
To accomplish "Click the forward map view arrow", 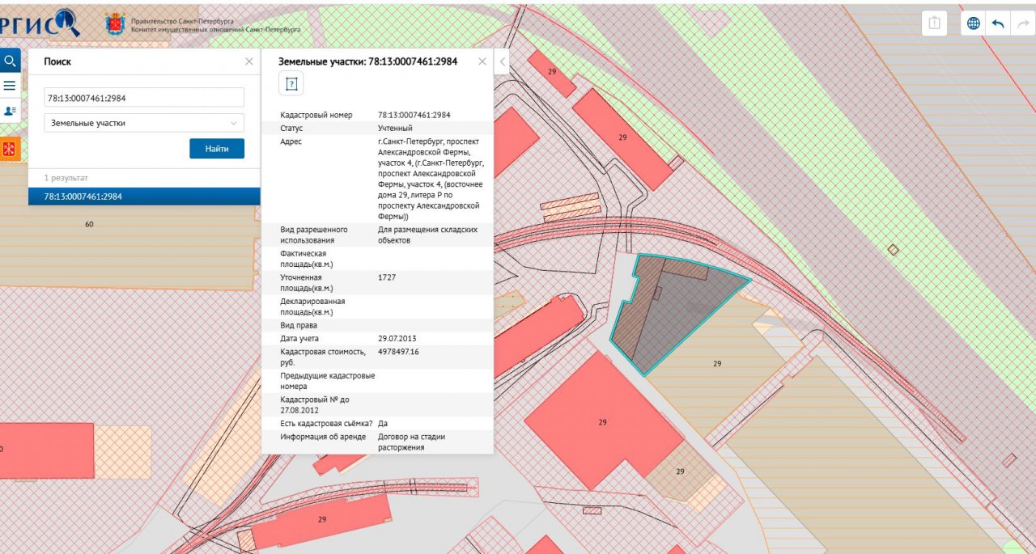I will (1023, 23).
